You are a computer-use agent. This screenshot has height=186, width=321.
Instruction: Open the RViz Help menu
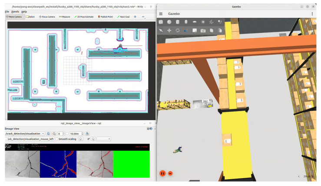pos(24,12)
